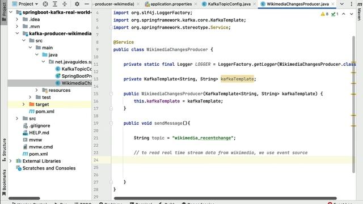Expand the target folder
Image resolution: width=363 pixels, height=204 pixels.
pyautogui.click(x=24, y=104)
